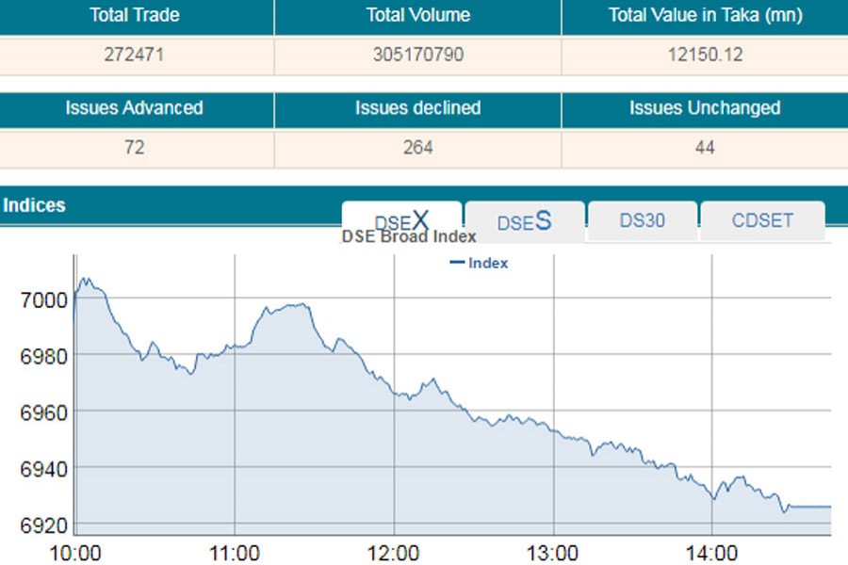
Task: Click the Issues Advanced header cell
Action: pyautogui.click(x=134, y=108)
